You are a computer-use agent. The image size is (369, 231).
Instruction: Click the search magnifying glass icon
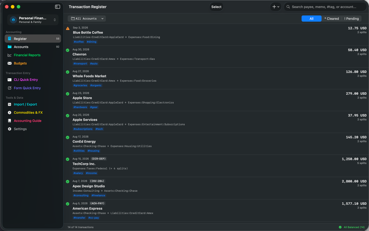288,7
